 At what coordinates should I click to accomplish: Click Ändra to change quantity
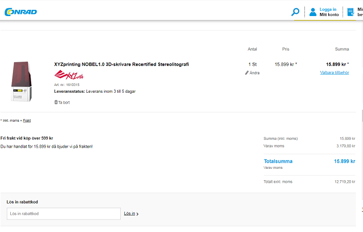pyautogui.click(x=254, y=73)
